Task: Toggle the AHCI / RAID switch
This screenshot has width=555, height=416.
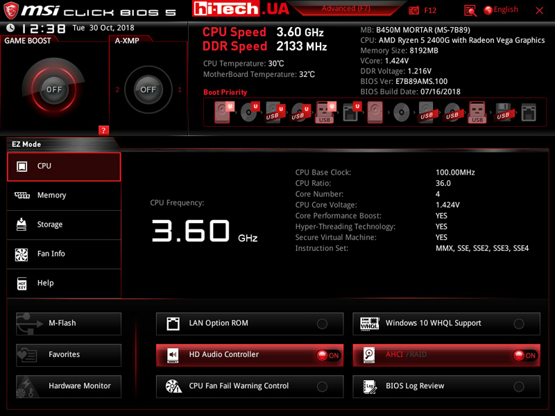Action: [x=524, y=355]
